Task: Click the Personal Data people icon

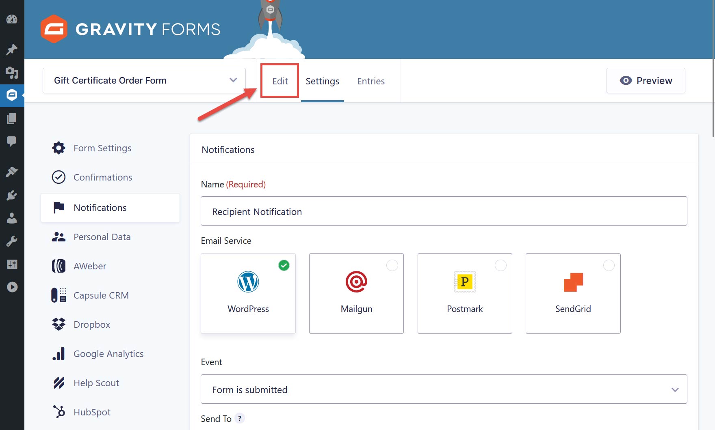Action: click(58, 237)
